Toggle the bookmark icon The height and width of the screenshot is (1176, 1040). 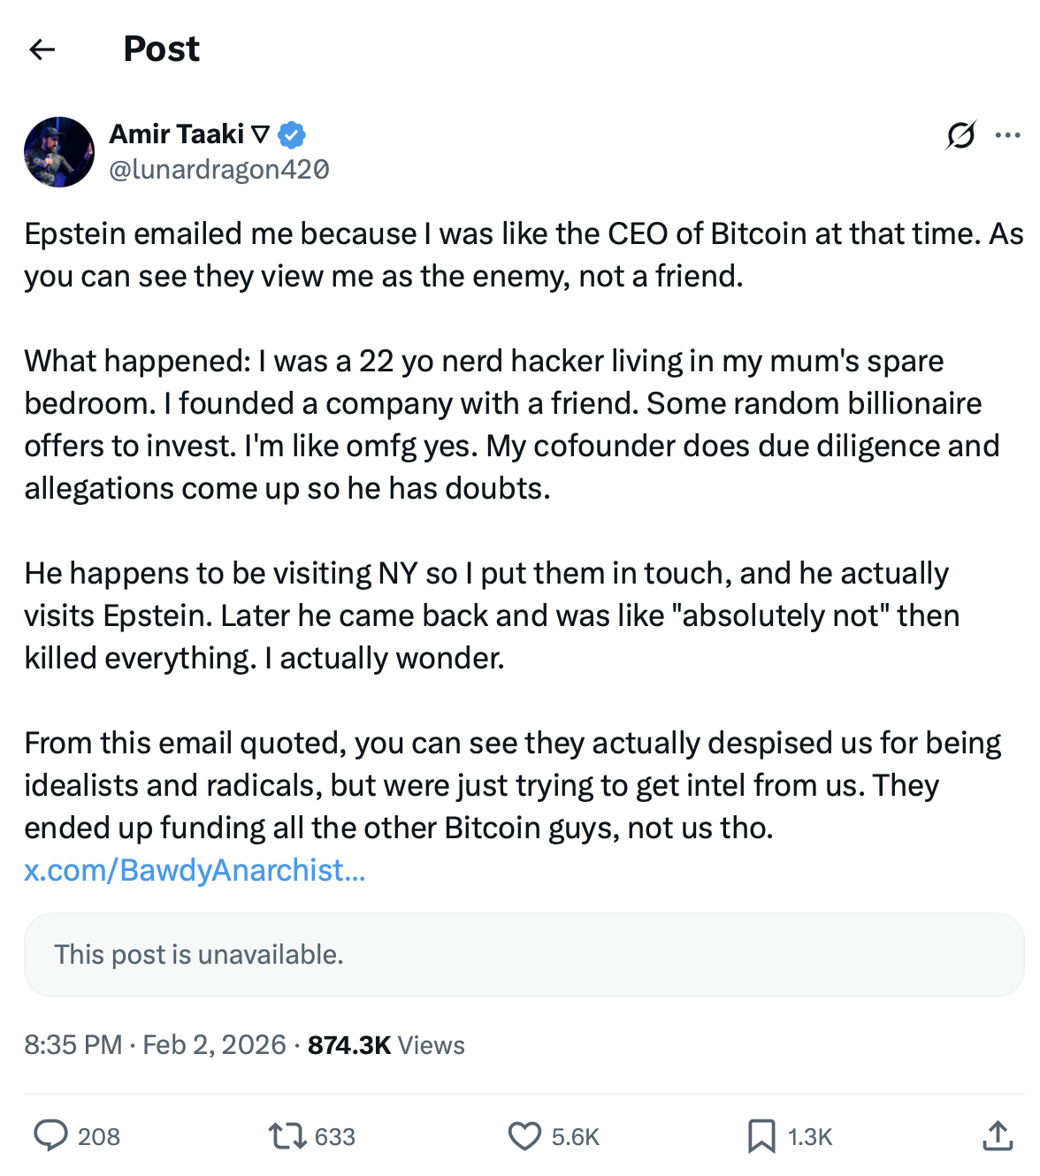pos(761,1136)
